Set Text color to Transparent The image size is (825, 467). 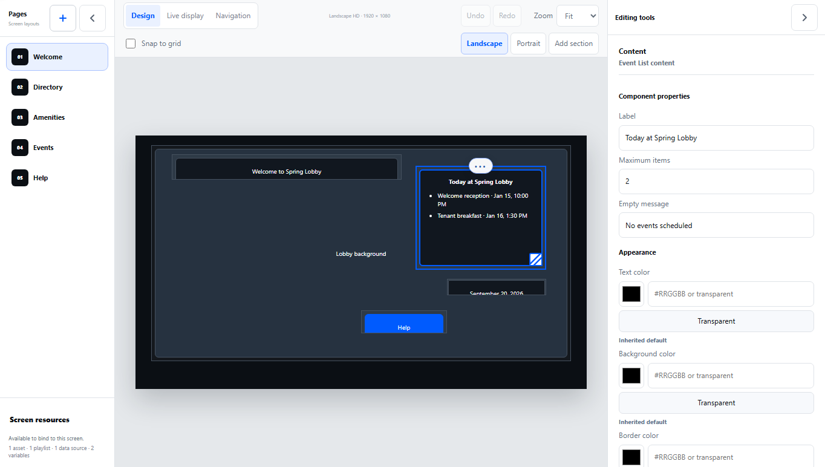tap(716, 321)
